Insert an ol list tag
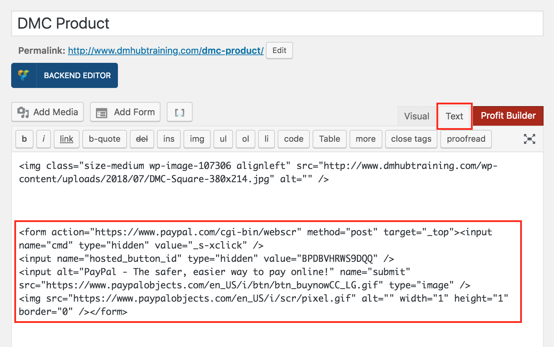The width and height of the screenshot is (554, 347). (246, 139)
